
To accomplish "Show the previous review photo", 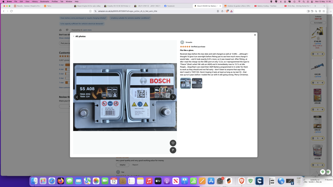I will tap(77, 97).
